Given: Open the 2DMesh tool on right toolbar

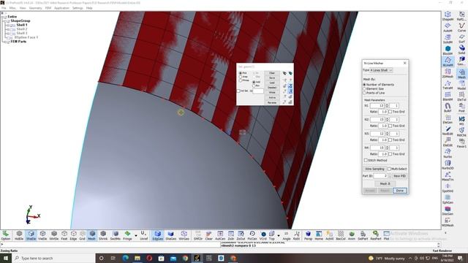Looking at the screenshot, I should [x=448, y=73].
